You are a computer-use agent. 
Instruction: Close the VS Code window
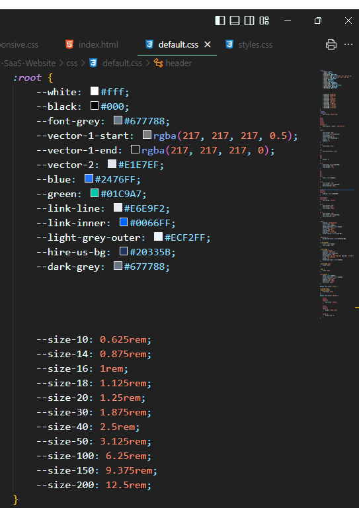click(x=348, y=21)
